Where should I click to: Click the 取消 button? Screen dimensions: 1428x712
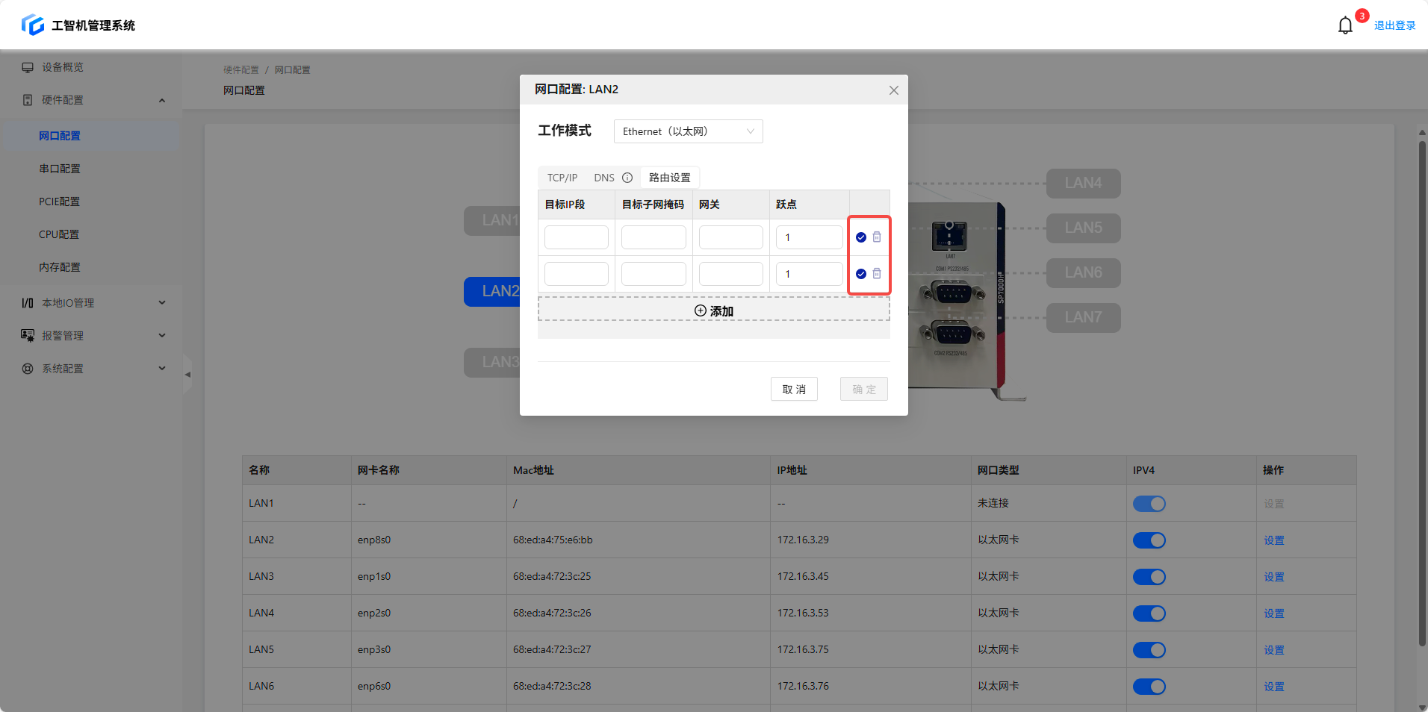[x=793, y=389]
